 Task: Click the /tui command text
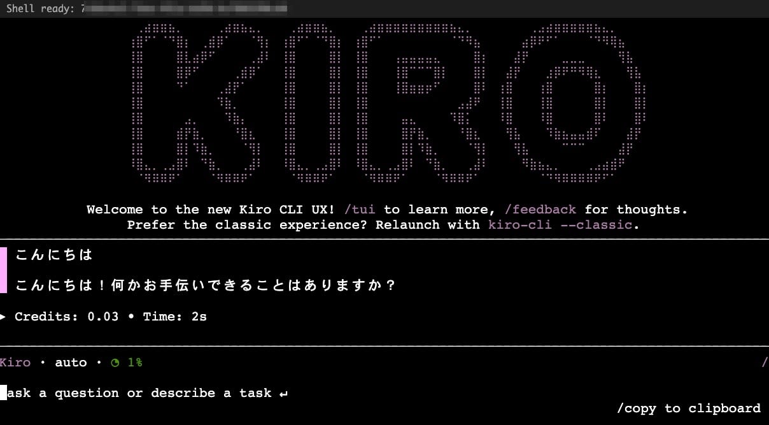[359, 210]
